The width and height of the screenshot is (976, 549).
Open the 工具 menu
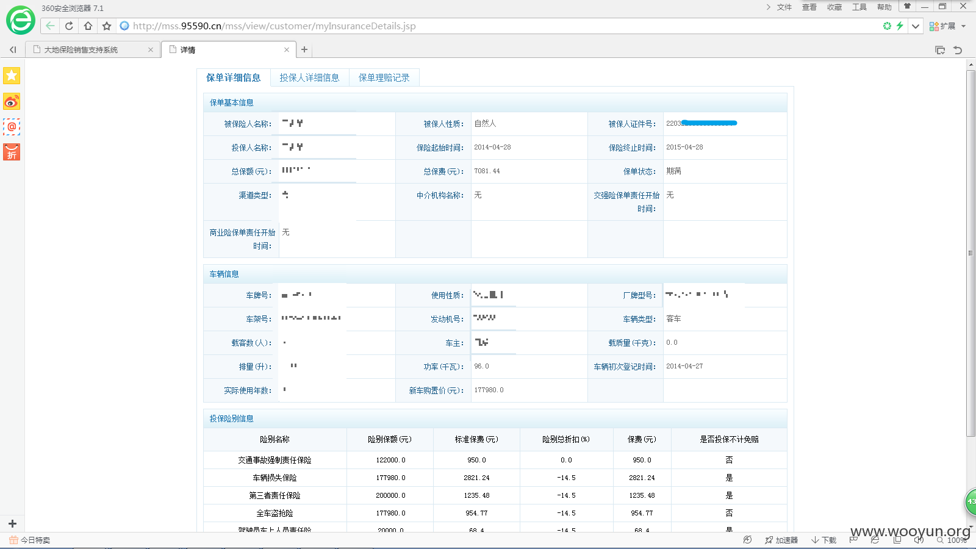click(859, 7)
